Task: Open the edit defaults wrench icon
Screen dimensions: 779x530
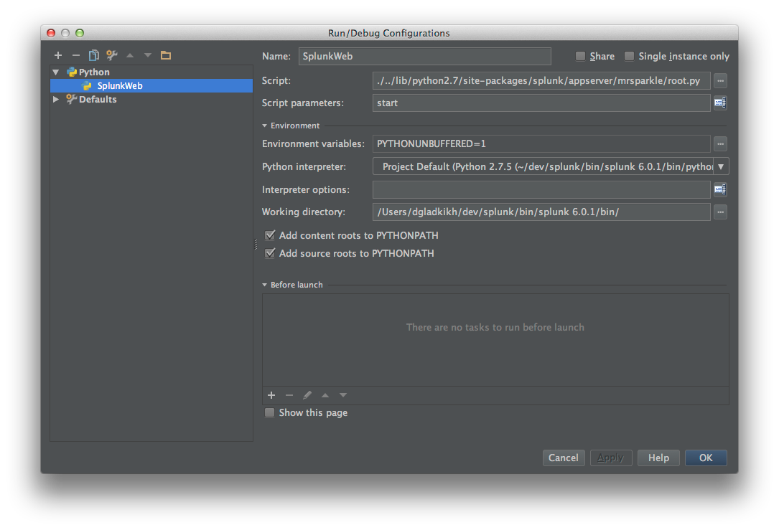Action: (x=112, y=55)
